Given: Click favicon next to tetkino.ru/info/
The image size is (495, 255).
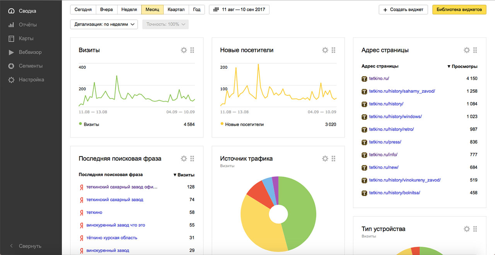Looking at the screenshot, I should pyautogui.click(x=364, y=155).
